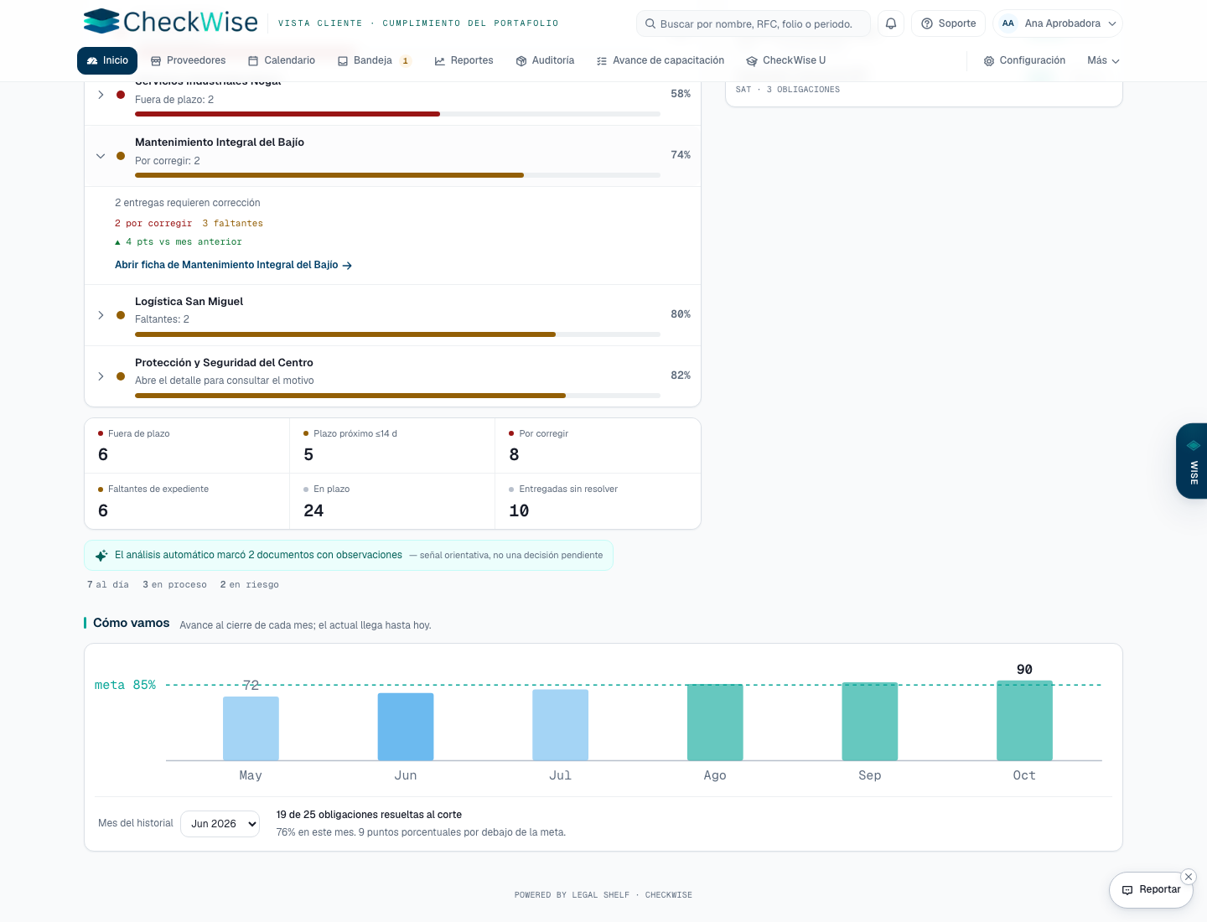Select the Fuera de plazo 6 card
Image resolution: width=1207 pixels, height=922 pixels.
(187, 446)
